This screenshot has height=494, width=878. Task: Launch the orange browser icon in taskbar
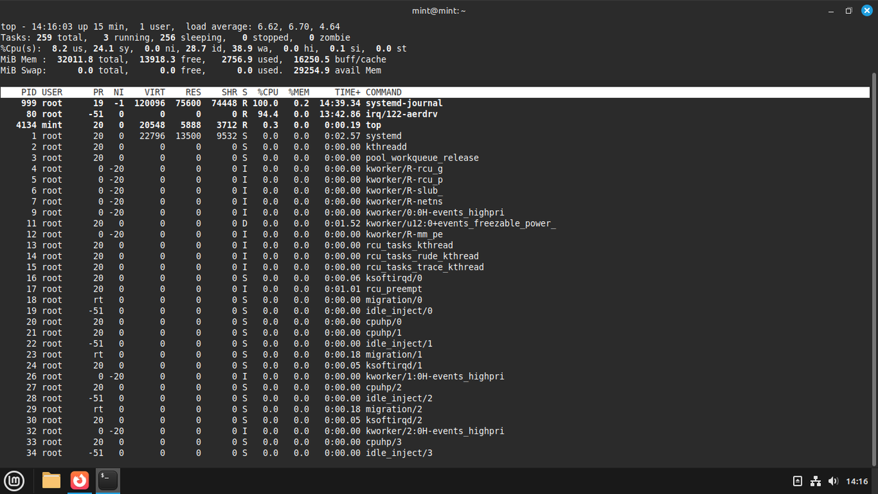[x=80, y=480]
